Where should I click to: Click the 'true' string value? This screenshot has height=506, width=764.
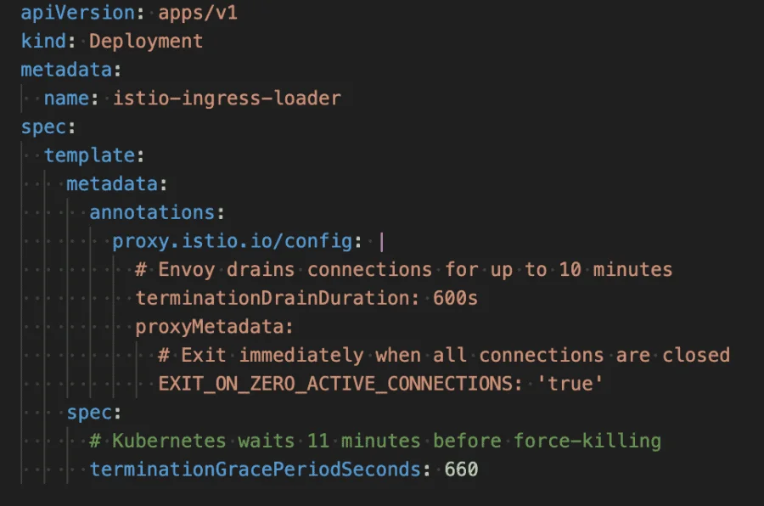570,384
